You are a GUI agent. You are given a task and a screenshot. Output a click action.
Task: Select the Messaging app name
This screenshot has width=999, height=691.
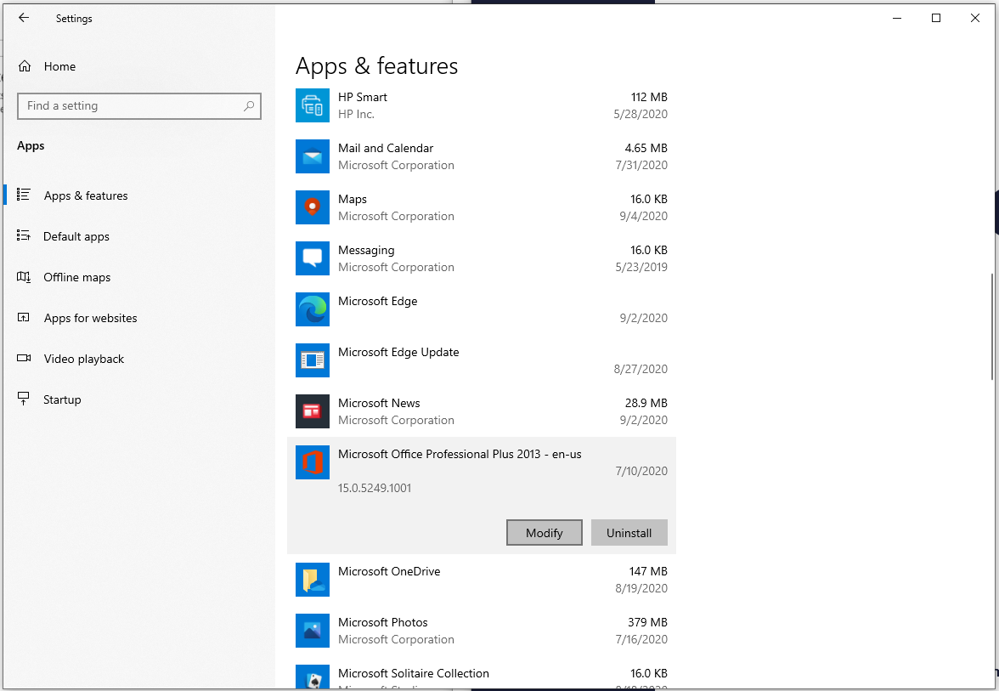366,251
